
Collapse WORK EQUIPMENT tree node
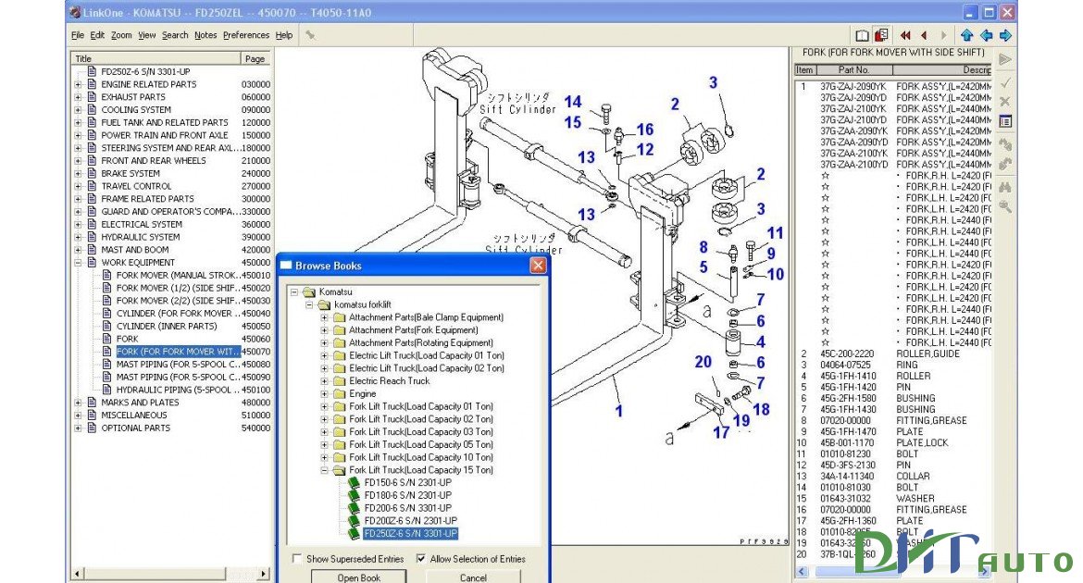pyautogui.click(x=78, y=263)
